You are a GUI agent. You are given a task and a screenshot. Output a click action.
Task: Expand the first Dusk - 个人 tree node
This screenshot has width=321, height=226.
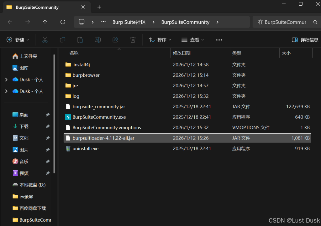pyautogui.click(x=6, y=80)
